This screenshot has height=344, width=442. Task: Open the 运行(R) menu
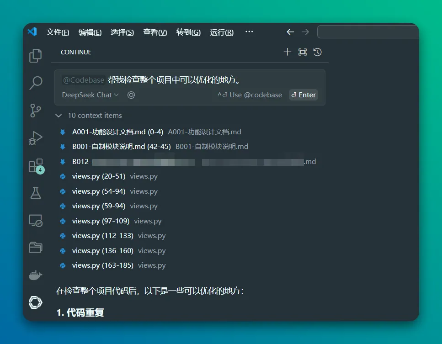[x=221, y=32]
